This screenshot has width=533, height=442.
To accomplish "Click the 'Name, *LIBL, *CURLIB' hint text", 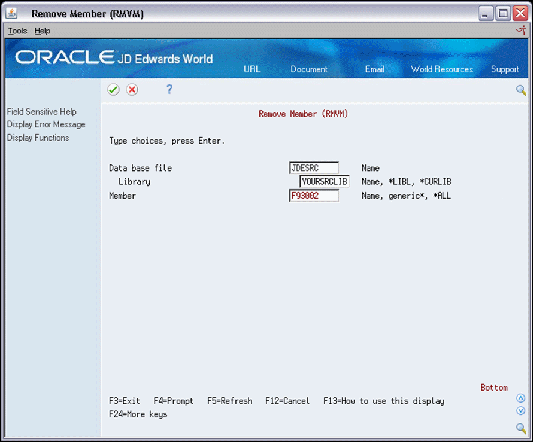I will point(406,182).
